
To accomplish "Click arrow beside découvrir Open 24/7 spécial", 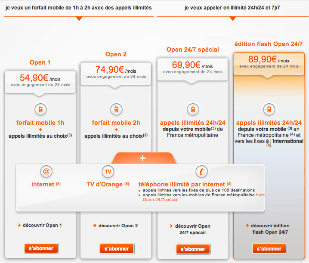I will pyautogui.click(x=171, y=226).
